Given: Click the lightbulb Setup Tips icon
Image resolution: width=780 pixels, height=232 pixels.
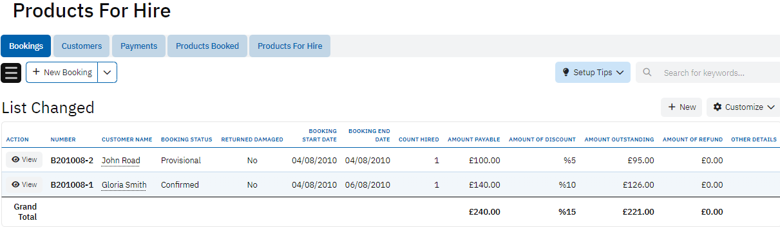Looking at the screenshot, I should 566,73.
